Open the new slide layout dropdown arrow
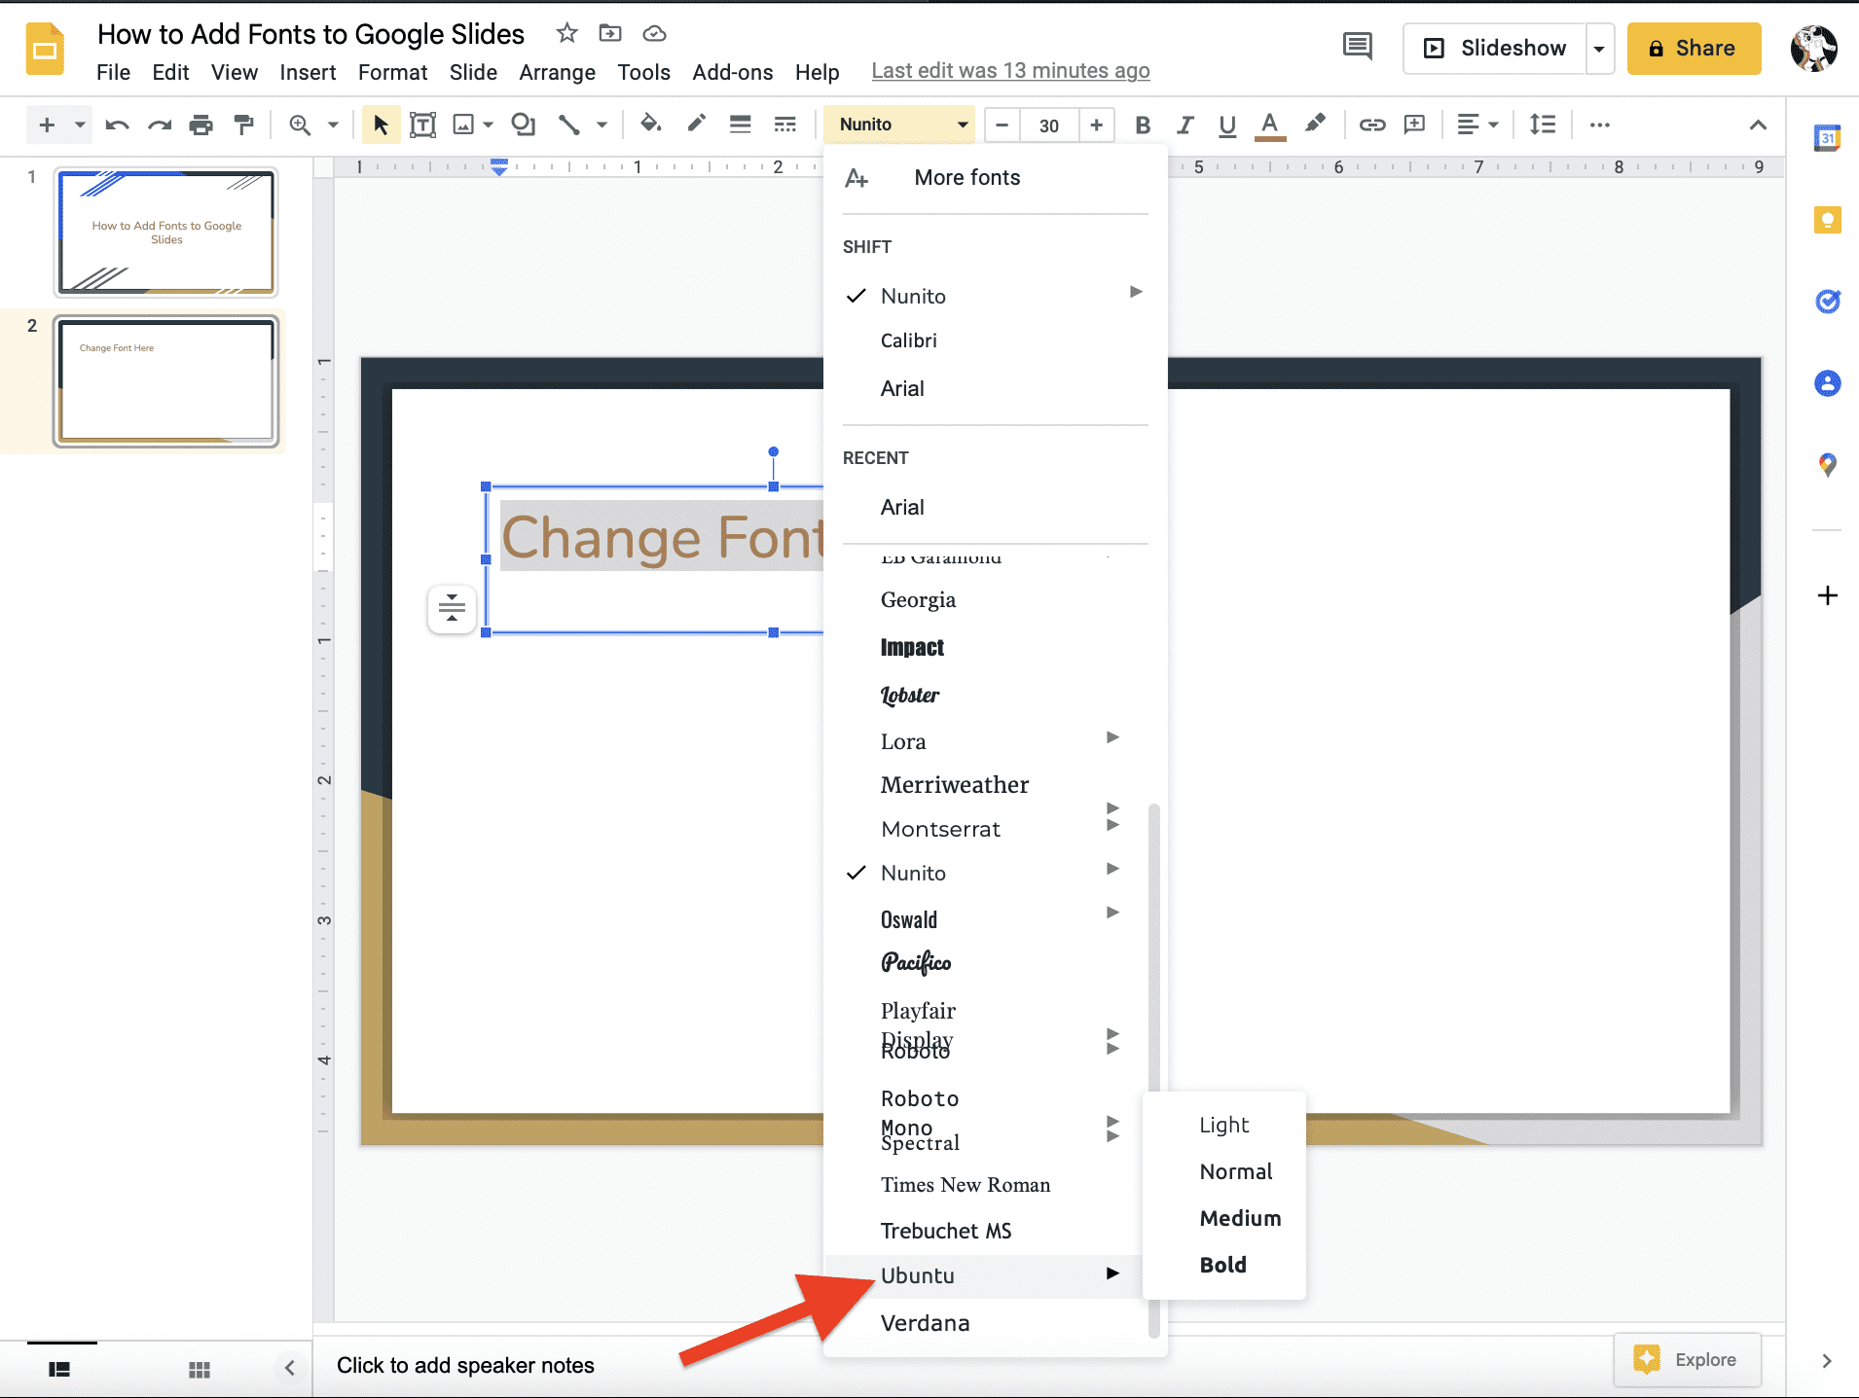The image size is (1859, 1398). pyautogui.click(x=80, y=125)
